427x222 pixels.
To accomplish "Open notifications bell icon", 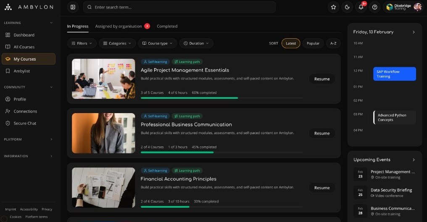I will (x=361, y=7).
